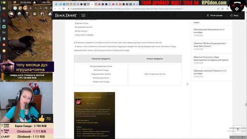The image size is (247, 139).
Task: Click the Новые предметы table header
Action: pos(155,59)
